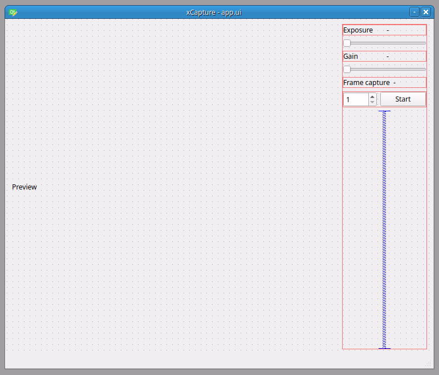Select the Exposure label

[358, 30]
